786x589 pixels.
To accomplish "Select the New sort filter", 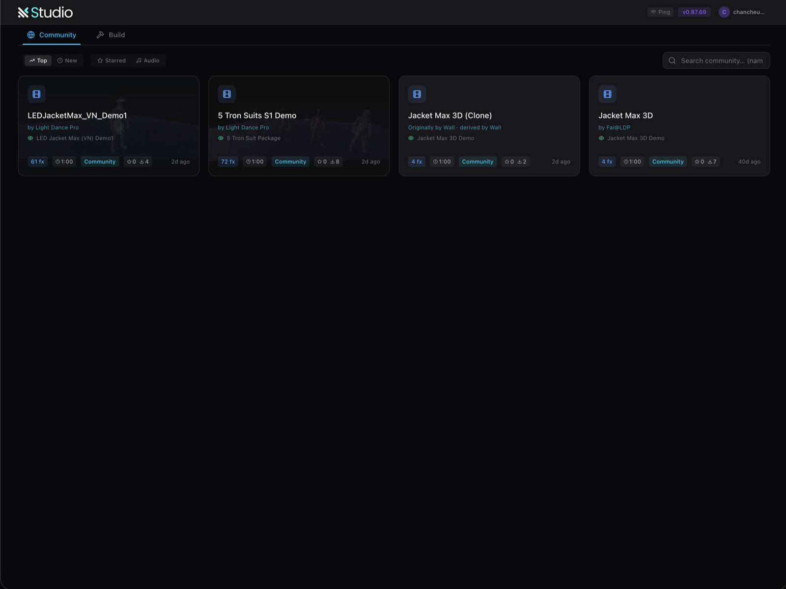I will click(67, 60).
